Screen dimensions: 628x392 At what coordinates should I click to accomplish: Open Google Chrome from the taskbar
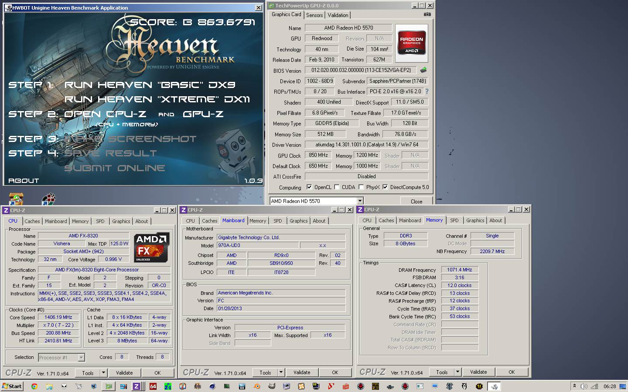(34, 386)
